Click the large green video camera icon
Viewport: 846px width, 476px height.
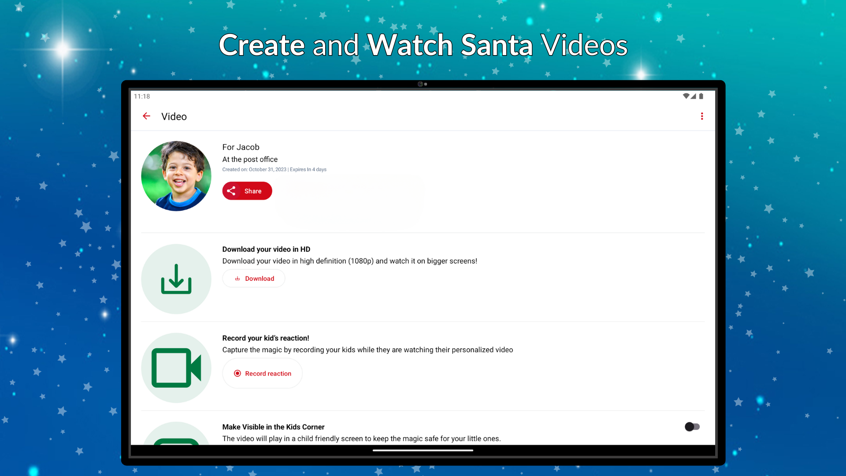[x=176, y=368]
